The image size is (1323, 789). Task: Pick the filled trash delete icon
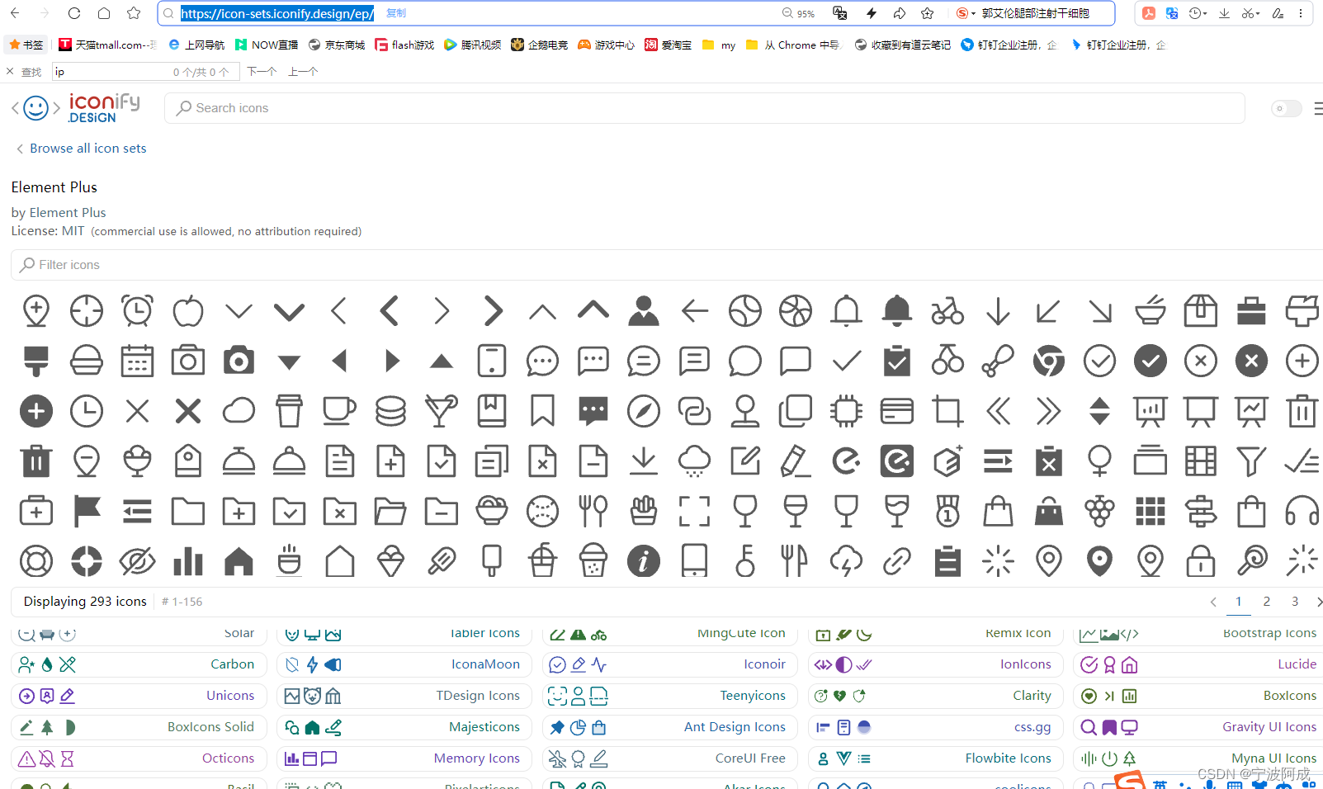pyautogui.click(x=36, y=461)
